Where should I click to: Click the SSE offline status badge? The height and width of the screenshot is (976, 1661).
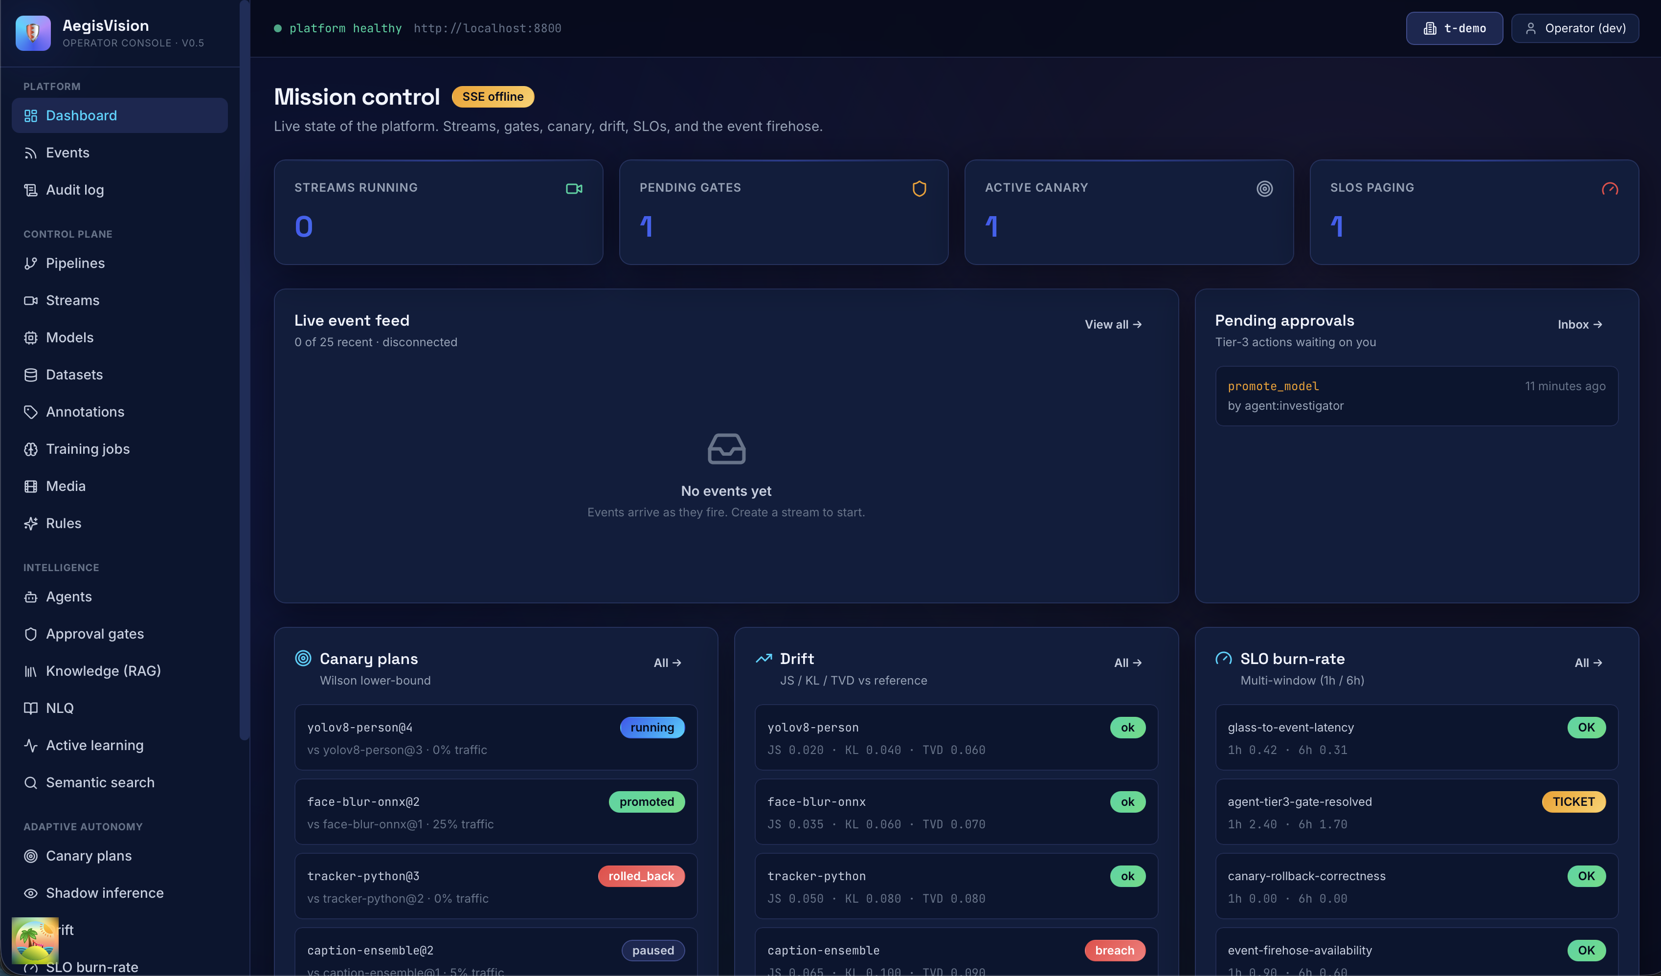(x=493, y=97)
